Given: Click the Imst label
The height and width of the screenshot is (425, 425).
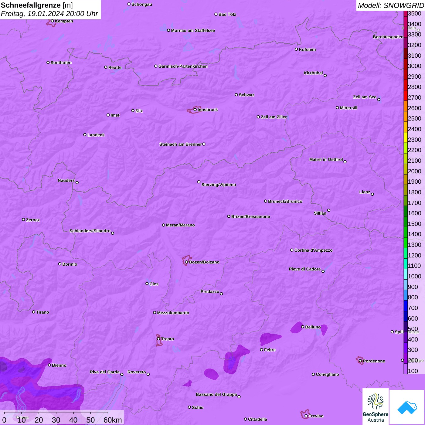Looking at the screenshot, I should pos(115,115).
